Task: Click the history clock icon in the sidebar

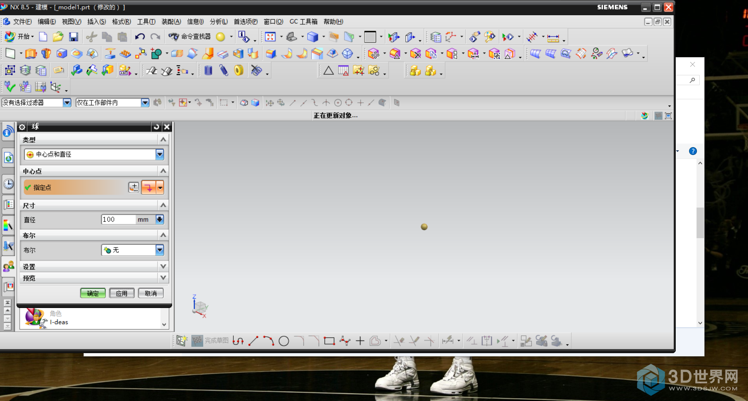Action: 9,184
